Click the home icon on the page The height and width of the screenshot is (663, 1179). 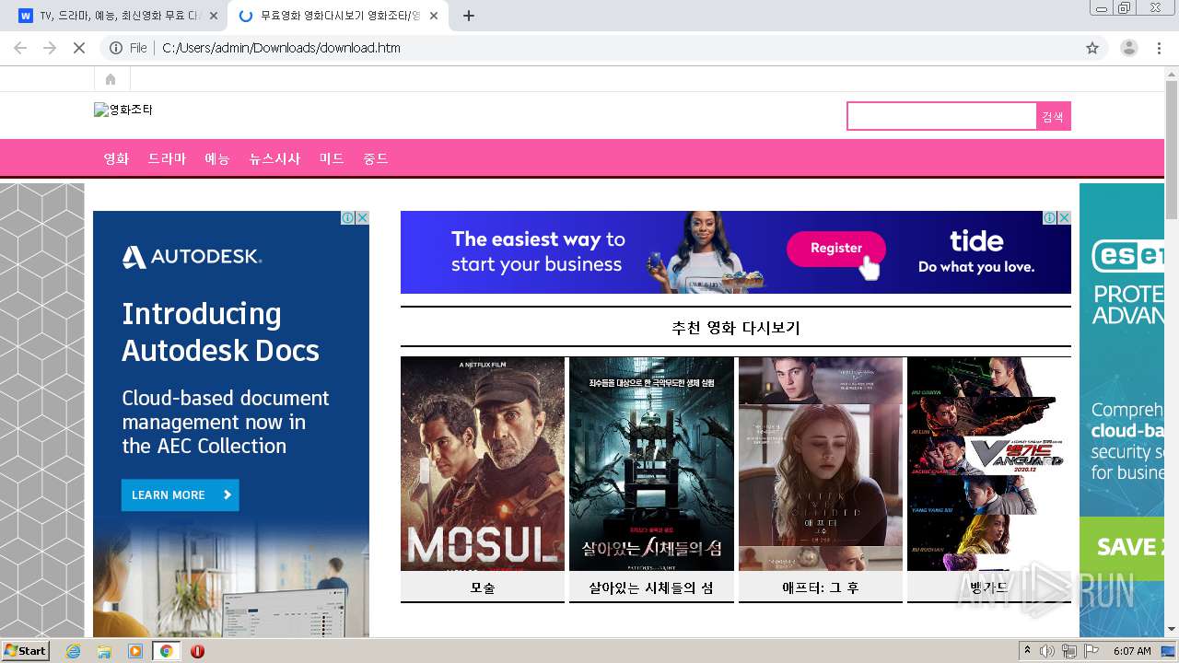point(111,79)
